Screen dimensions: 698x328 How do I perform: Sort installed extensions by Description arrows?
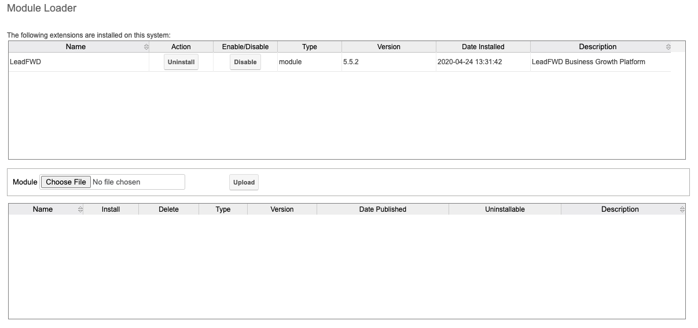(668, 47)
